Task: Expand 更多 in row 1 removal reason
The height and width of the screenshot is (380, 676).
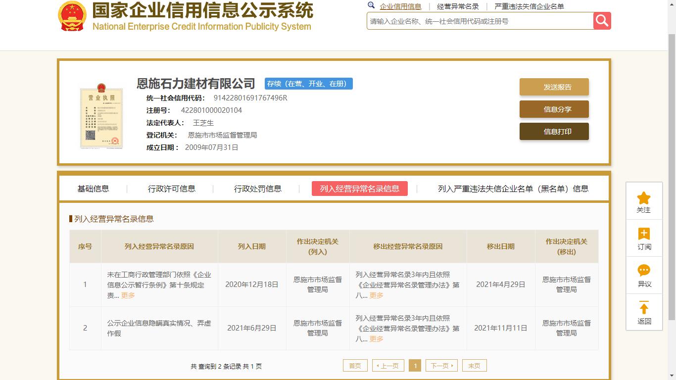Action: click(x=376, y=295)
